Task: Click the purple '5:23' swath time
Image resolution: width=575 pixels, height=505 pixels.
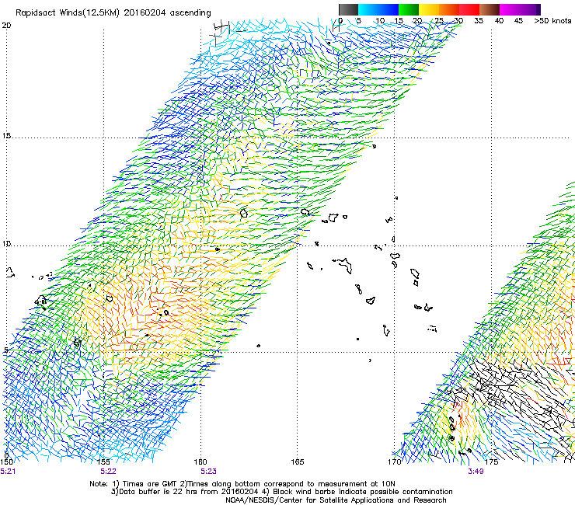Action: (208, 472)
